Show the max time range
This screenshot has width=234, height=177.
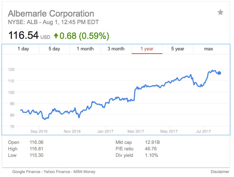209,49
